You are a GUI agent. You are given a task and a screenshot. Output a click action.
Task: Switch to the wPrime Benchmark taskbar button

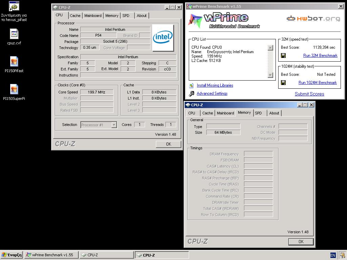[52, 255]
